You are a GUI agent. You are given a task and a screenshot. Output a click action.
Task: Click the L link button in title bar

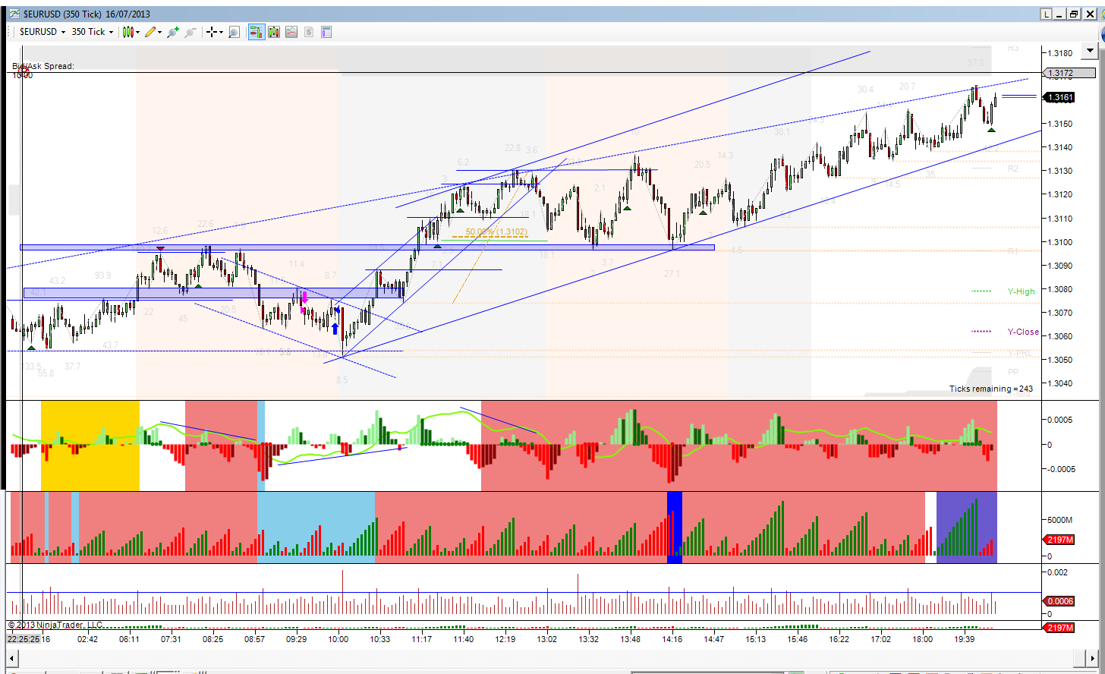pos(1047,14)
